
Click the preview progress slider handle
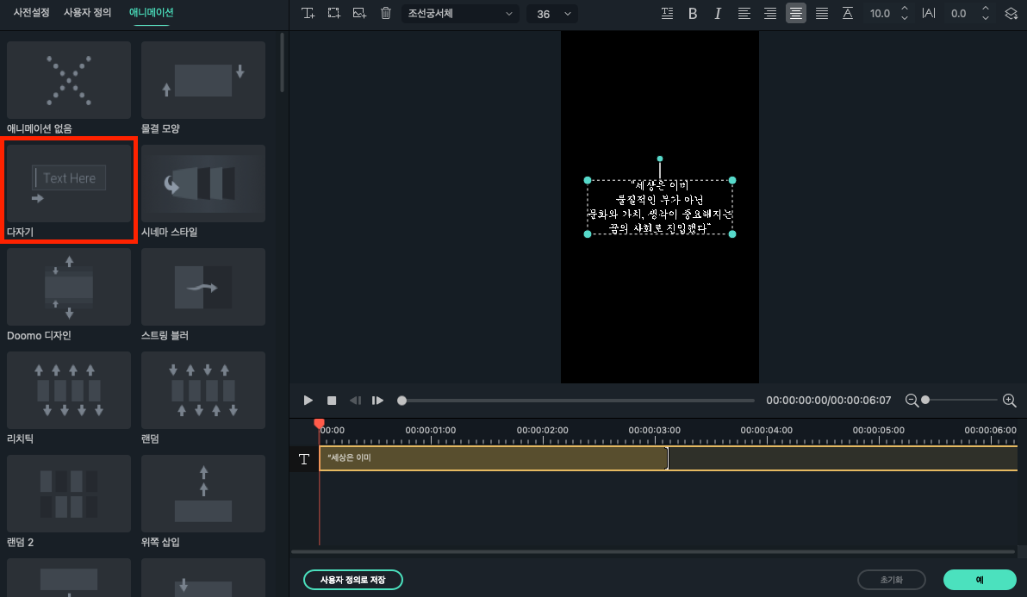coord(402,400)
